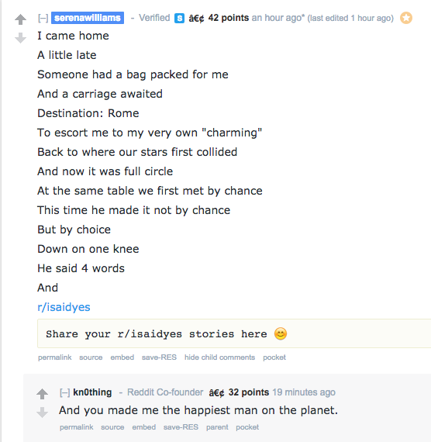Downvote the serenawilliams comment
Image resolution: width=431 pixels, height=442 pixels.
click(x=21, y=38)
